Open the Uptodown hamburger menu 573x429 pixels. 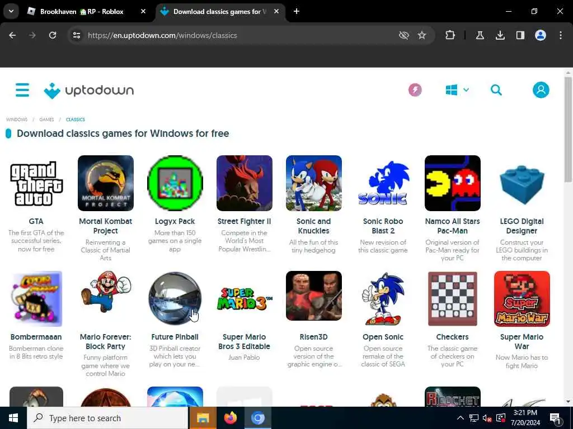click(x=22, y=90)
